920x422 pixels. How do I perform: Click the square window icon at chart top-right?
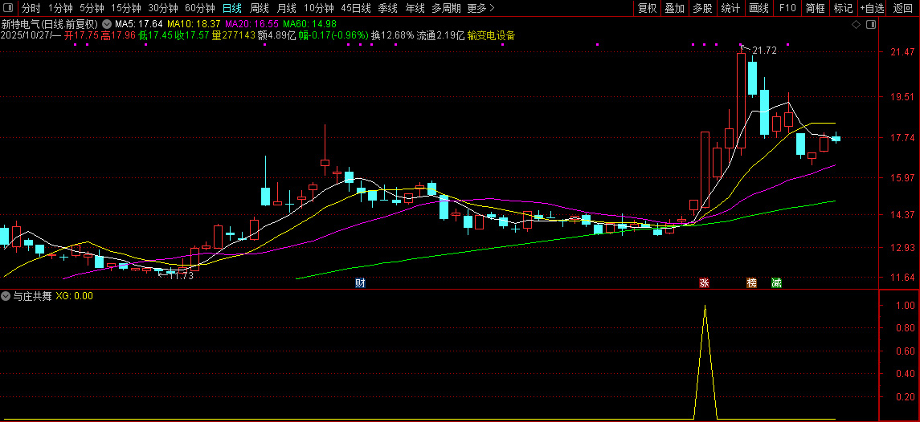869,25
